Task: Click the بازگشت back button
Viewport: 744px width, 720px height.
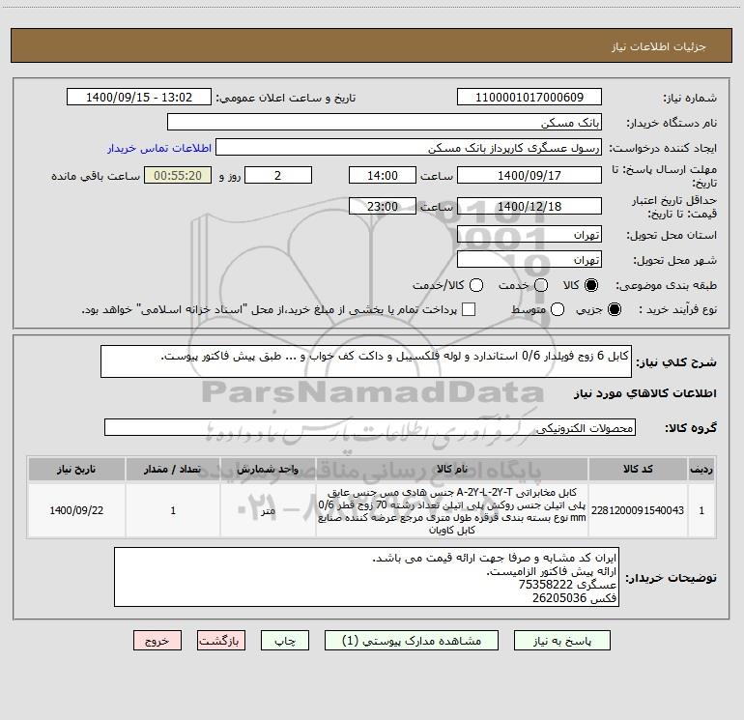Action: point(221,641)
